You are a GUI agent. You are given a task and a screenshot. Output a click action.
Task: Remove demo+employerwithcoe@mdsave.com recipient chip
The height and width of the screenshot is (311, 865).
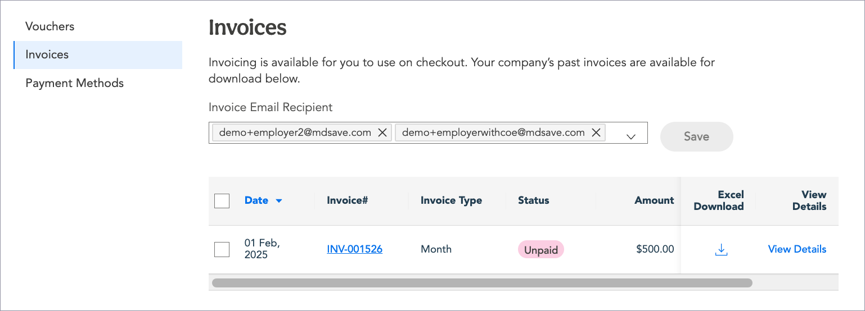pyautogui.click(x=596, y=132)
